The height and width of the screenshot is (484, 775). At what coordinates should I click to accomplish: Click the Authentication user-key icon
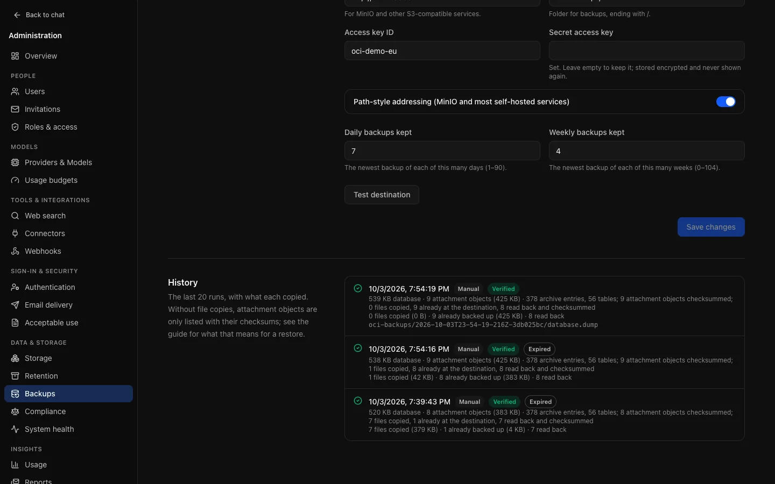15,287
